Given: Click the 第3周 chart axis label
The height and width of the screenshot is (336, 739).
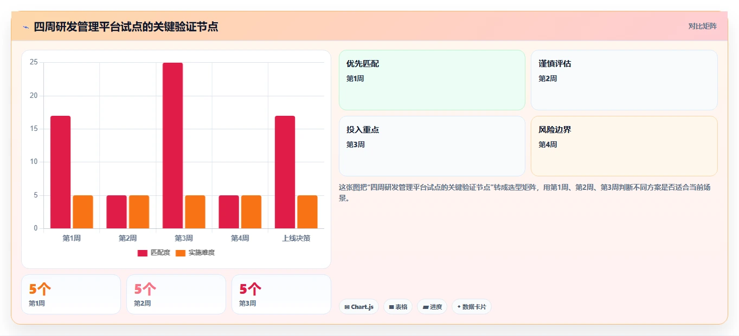Looking at the screenshot, I should point(184,238).
